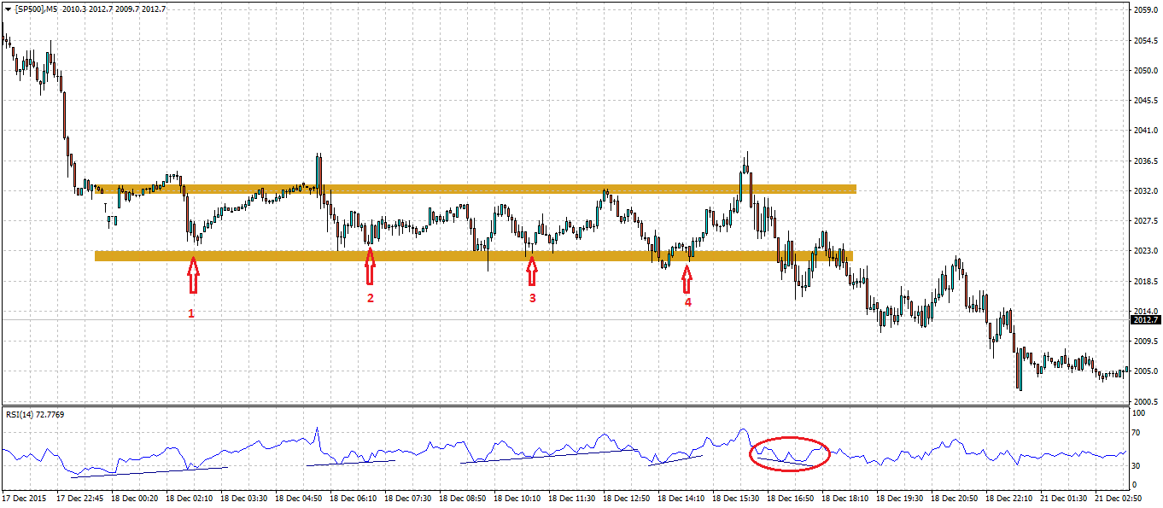Viewport: 1163px width, 508px height.
Task: Click the 18 Dec 14:10 time label
Action: 682,497
